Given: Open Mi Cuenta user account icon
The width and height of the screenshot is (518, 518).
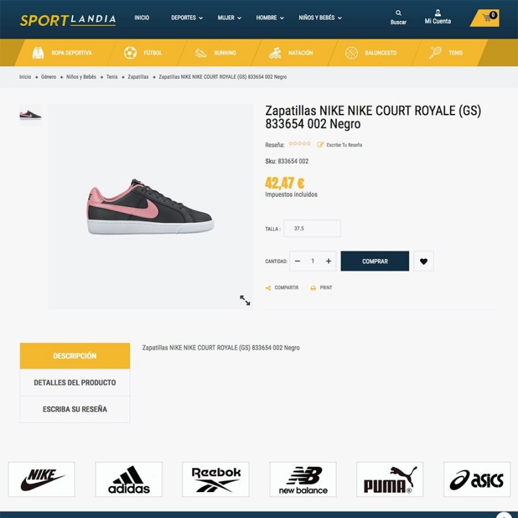Looking at the screenshot, I should point(438,13).
